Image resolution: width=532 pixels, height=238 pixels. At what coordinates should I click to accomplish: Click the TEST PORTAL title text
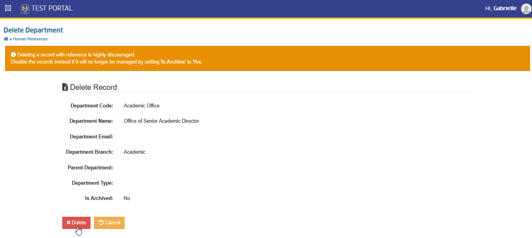pos(52,8)
